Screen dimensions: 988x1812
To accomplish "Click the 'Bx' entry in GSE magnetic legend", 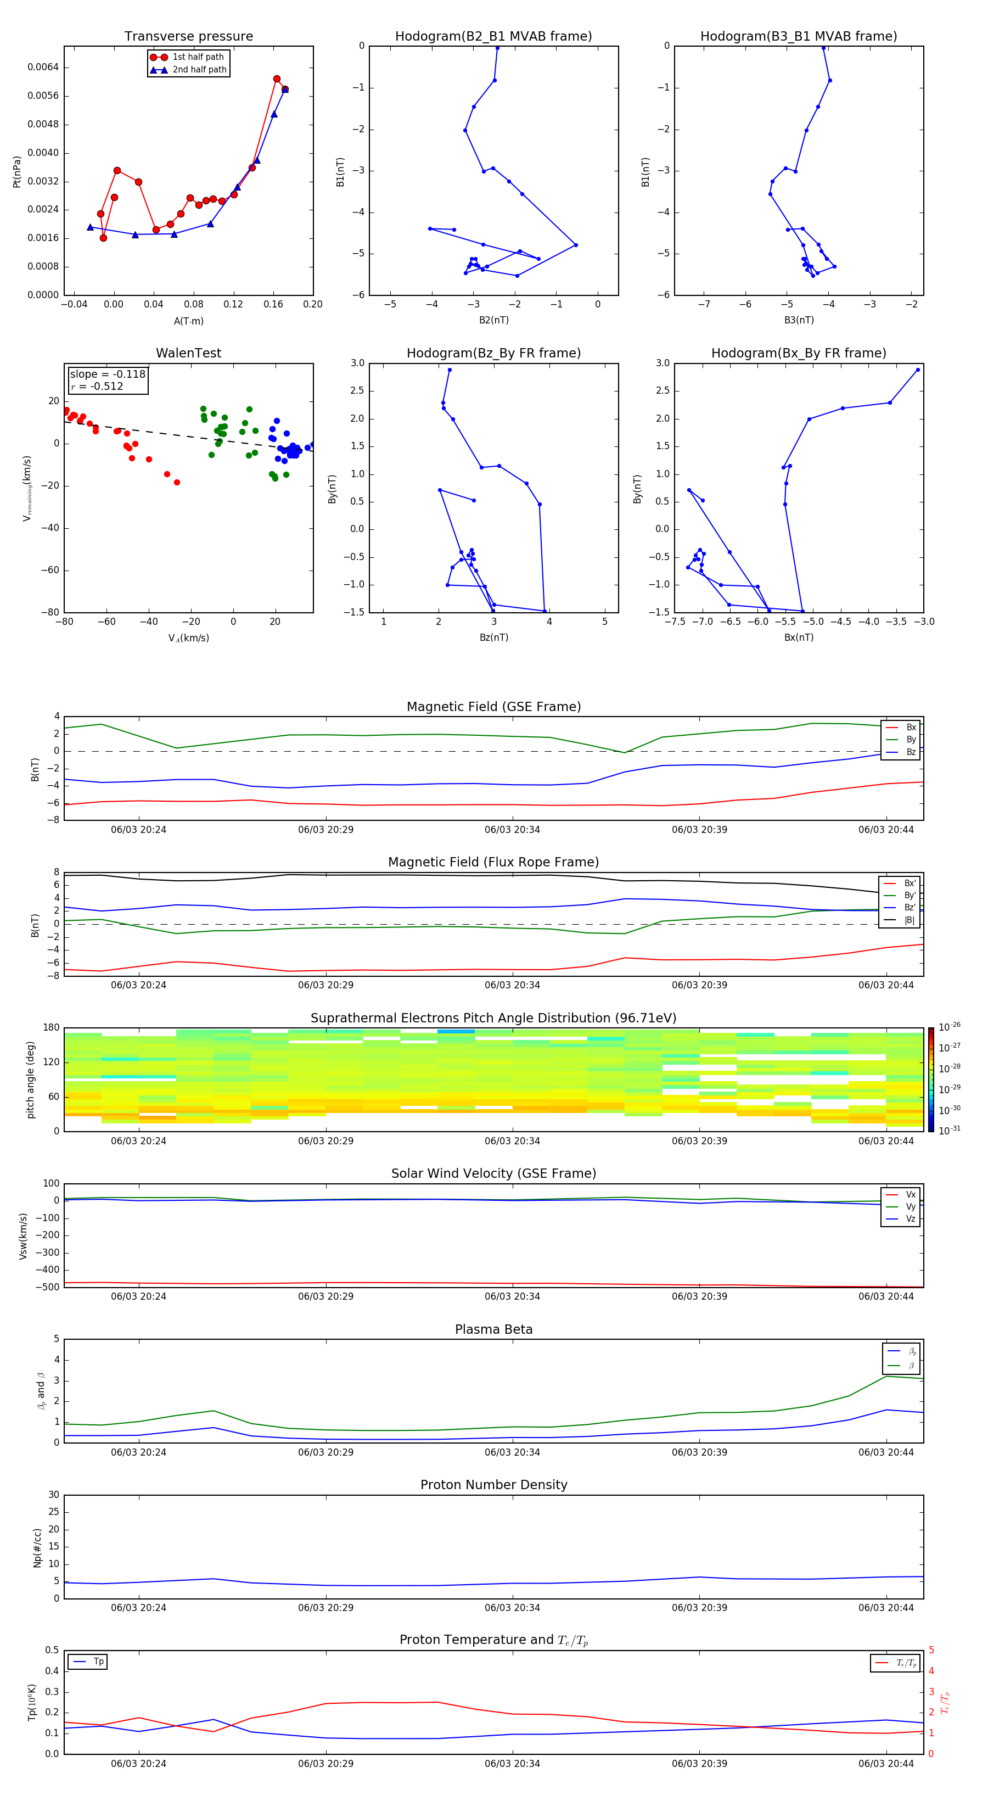I will (x=901, y=728).
